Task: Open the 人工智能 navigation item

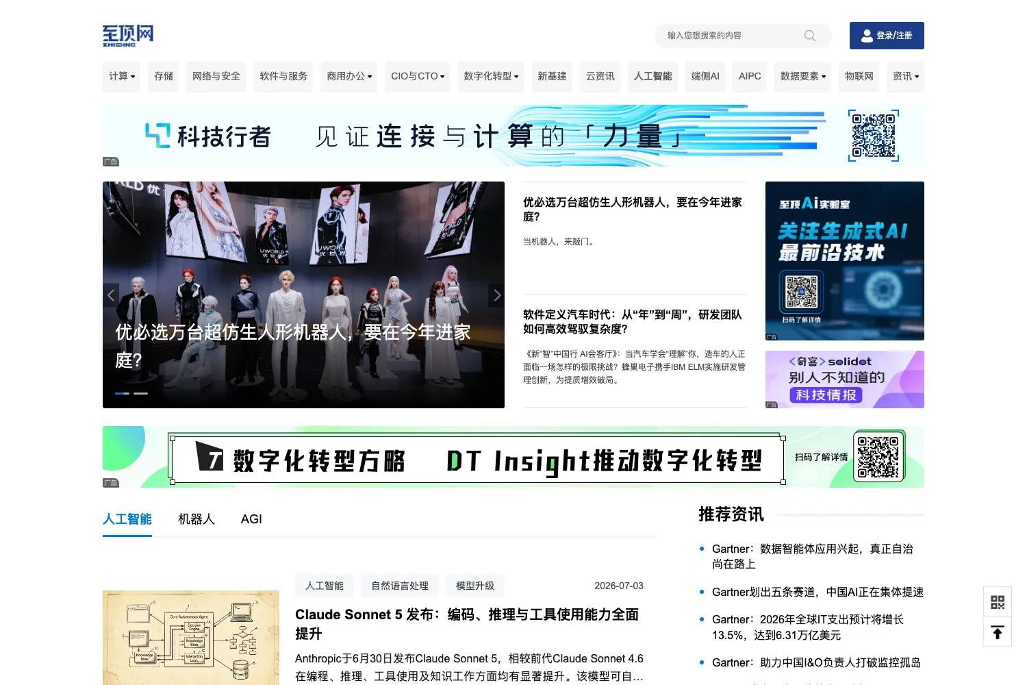Action: point(652,77)
